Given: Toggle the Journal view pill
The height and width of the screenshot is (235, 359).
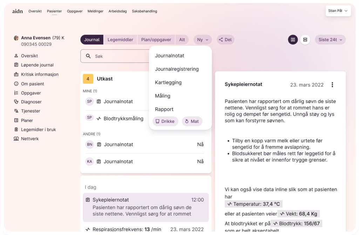Looking at the screenshot, I should click(92, 40).
